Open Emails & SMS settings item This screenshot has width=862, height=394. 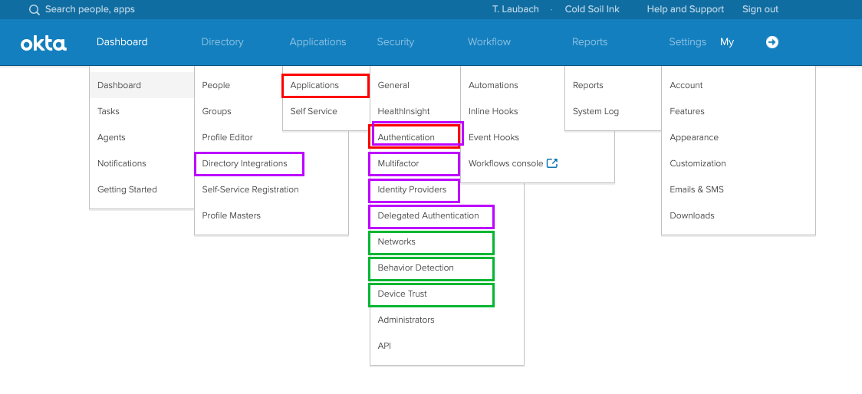tap(696, 189)
